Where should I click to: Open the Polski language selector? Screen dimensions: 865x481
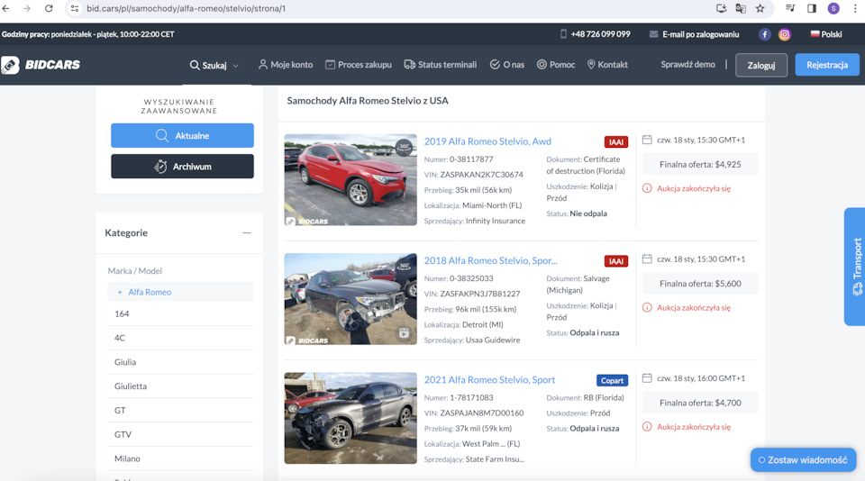(x=826, y=34)
